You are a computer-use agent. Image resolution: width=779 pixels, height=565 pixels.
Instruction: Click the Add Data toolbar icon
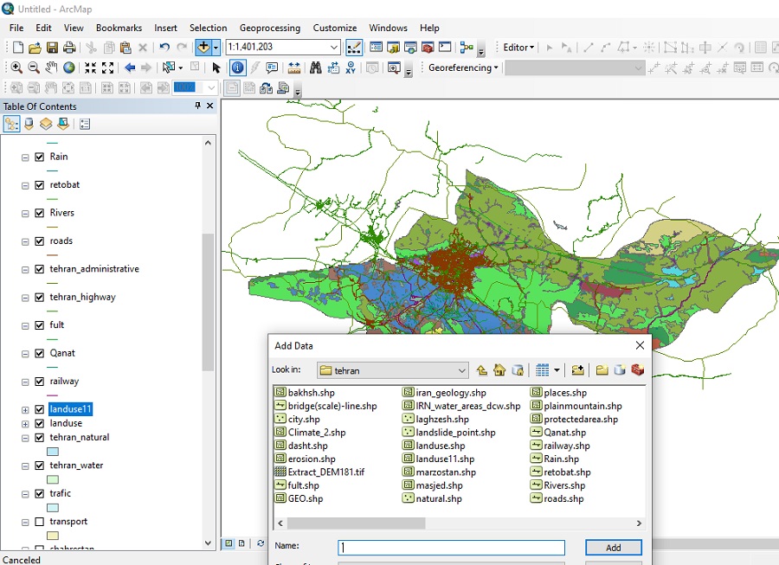point(203,48)
